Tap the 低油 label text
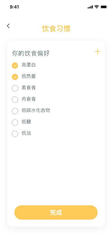This screenshot has height=243, width=112. click(26, 133)
